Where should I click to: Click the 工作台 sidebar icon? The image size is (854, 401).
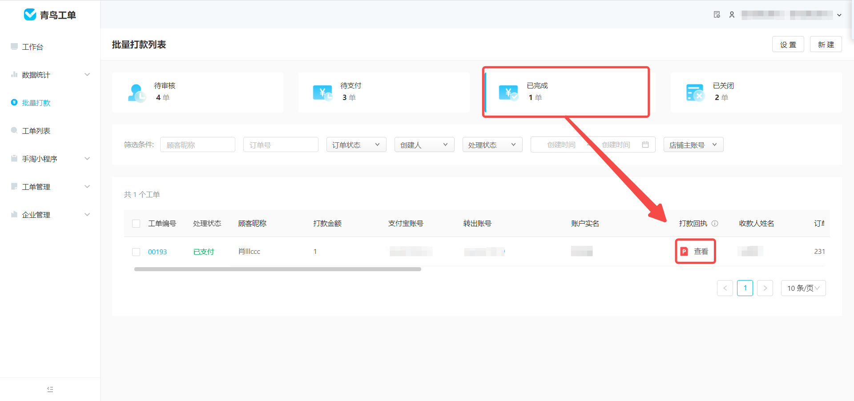click(x=14, y=47)
